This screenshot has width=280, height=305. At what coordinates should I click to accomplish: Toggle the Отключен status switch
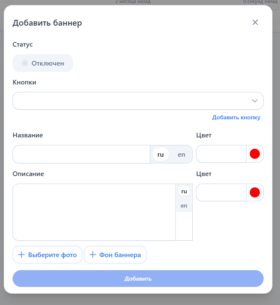point(43,63)
